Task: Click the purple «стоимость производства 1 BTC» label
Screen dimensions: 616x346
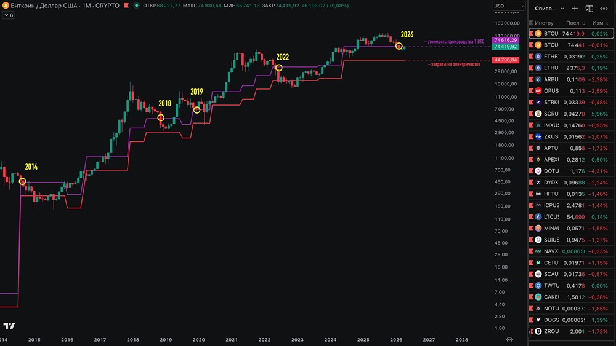Action: tap(454, 42)
